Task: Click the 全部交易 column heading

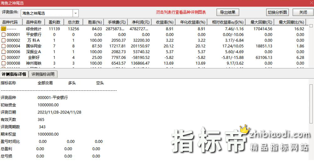Action: click(45, 83)
